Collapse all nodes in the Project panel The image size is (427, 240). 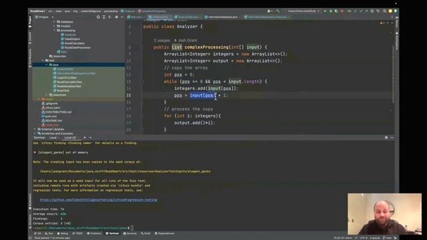(109, 17)
